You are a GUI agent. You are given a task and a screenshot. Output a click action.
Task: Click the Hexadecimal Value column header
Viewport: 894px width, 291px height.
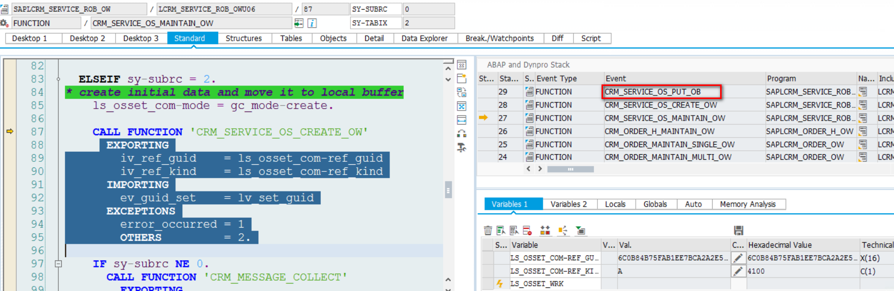[803, 245]
